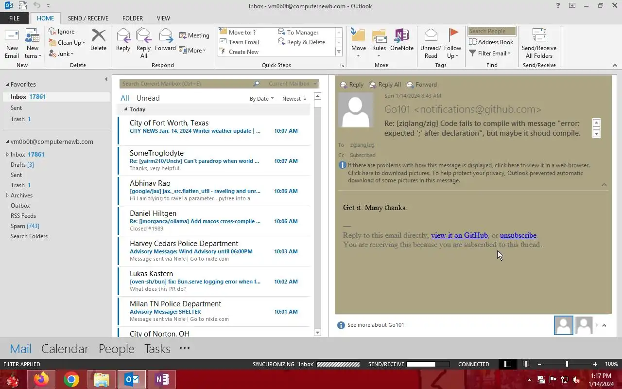This screenshot has height=389, width=622.
Task: Collapse the Favorites group
Action: coord(7,85)
